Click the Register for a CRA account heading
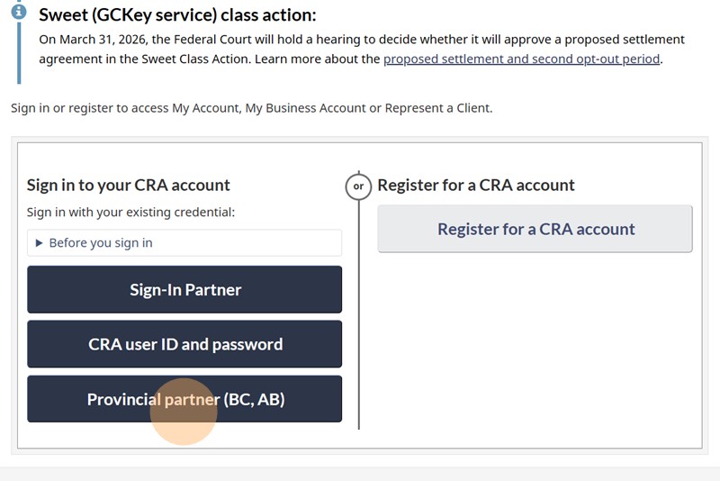This screenshot has width=720, height=481. click(476, 185)
